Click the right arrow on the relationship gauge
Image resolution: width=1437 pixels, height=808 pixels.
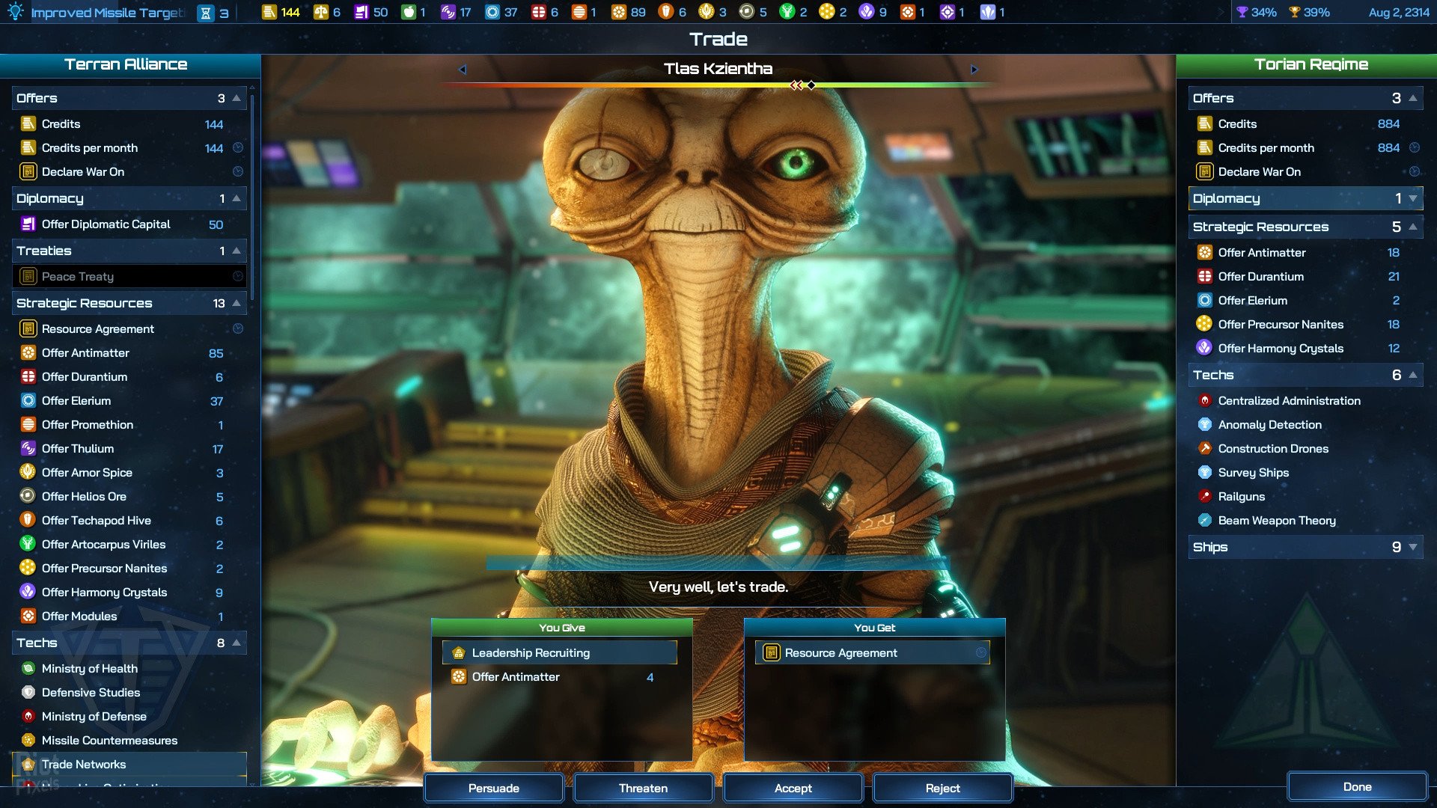point(974,69)
